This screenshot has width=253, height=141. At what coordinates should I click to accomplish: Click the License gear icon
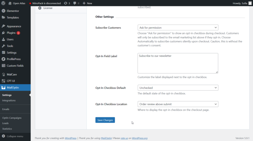(x=40, y=8)
